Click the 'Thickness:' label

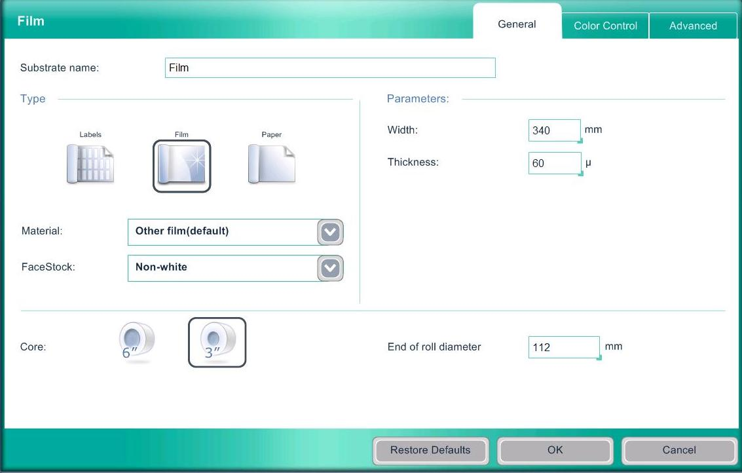413,162
